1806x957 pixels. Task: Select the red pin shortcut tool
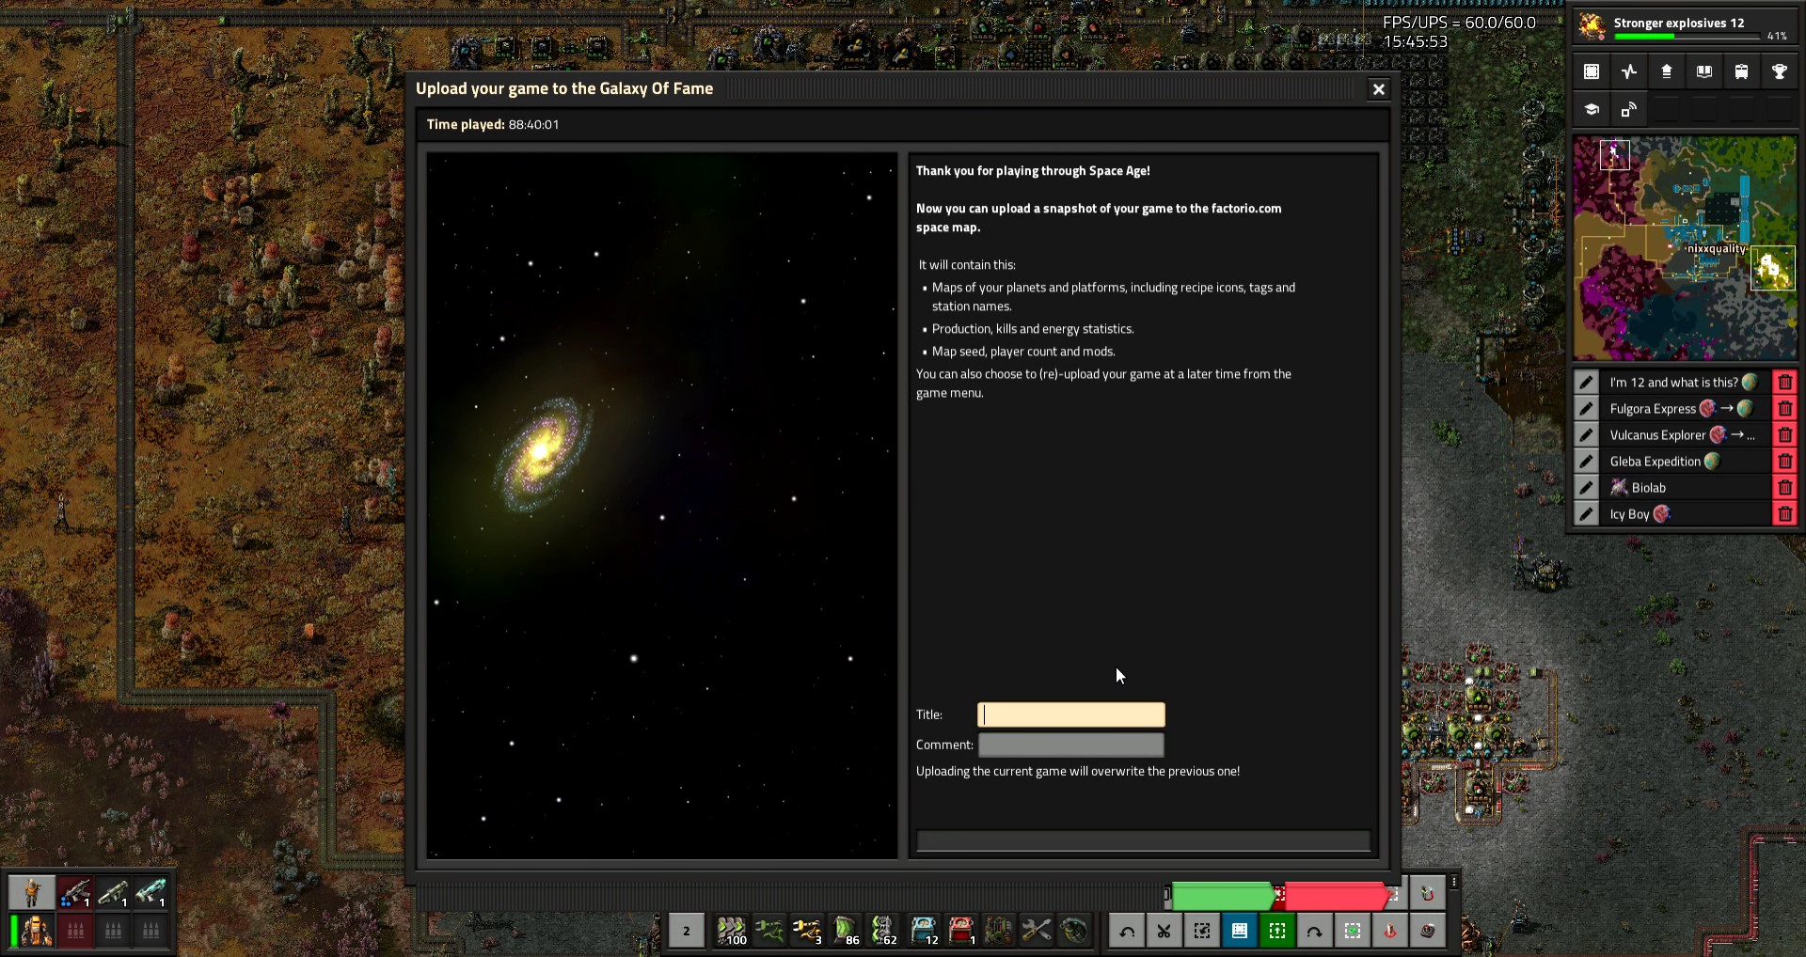tap(1390, 931)
